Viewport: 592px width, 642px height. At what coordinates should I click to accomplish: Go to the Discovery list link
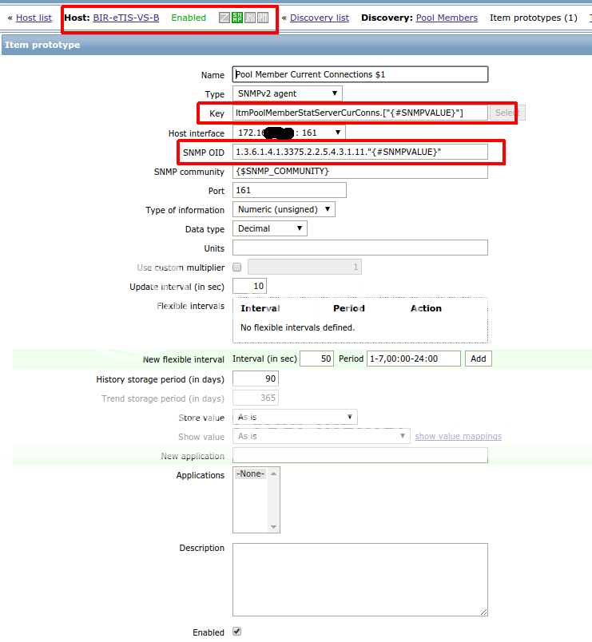[319, 18]
